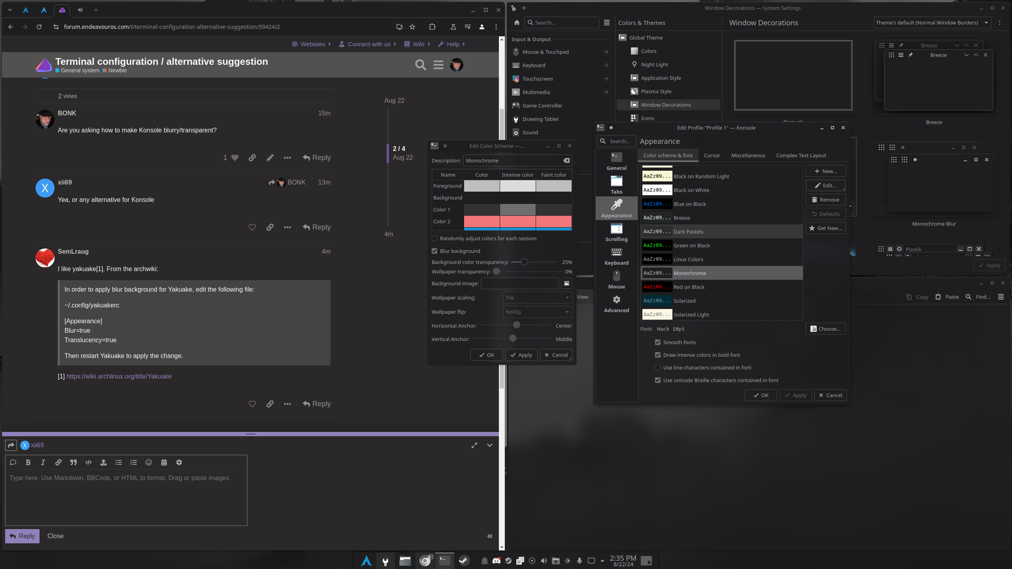1012x569 pixels.
Task: Switch to Miscellaneous tab
Action: pos(748,155)
